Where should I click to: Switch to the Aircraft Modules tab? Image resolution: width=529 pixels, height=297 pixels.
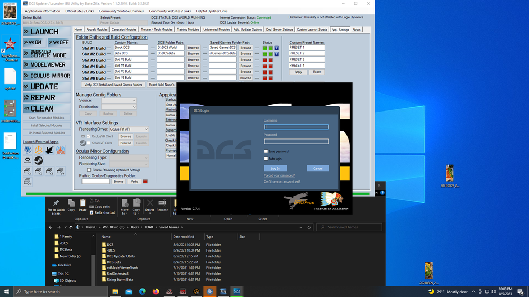pos(97,29)
